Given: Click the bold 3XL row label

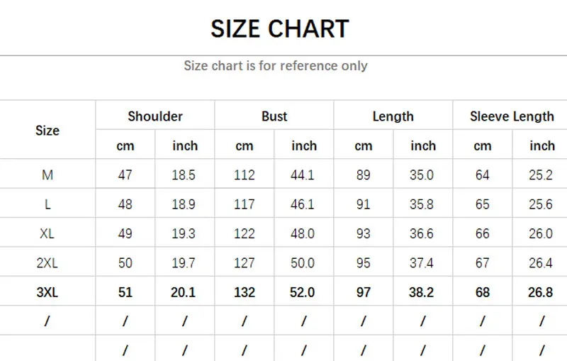Looking at the screenshot, I should [x=47, y=292].
